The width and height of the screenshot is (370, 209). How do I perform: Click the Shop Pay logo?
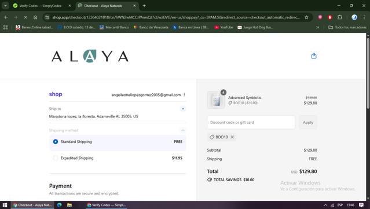tap(56, 94)
